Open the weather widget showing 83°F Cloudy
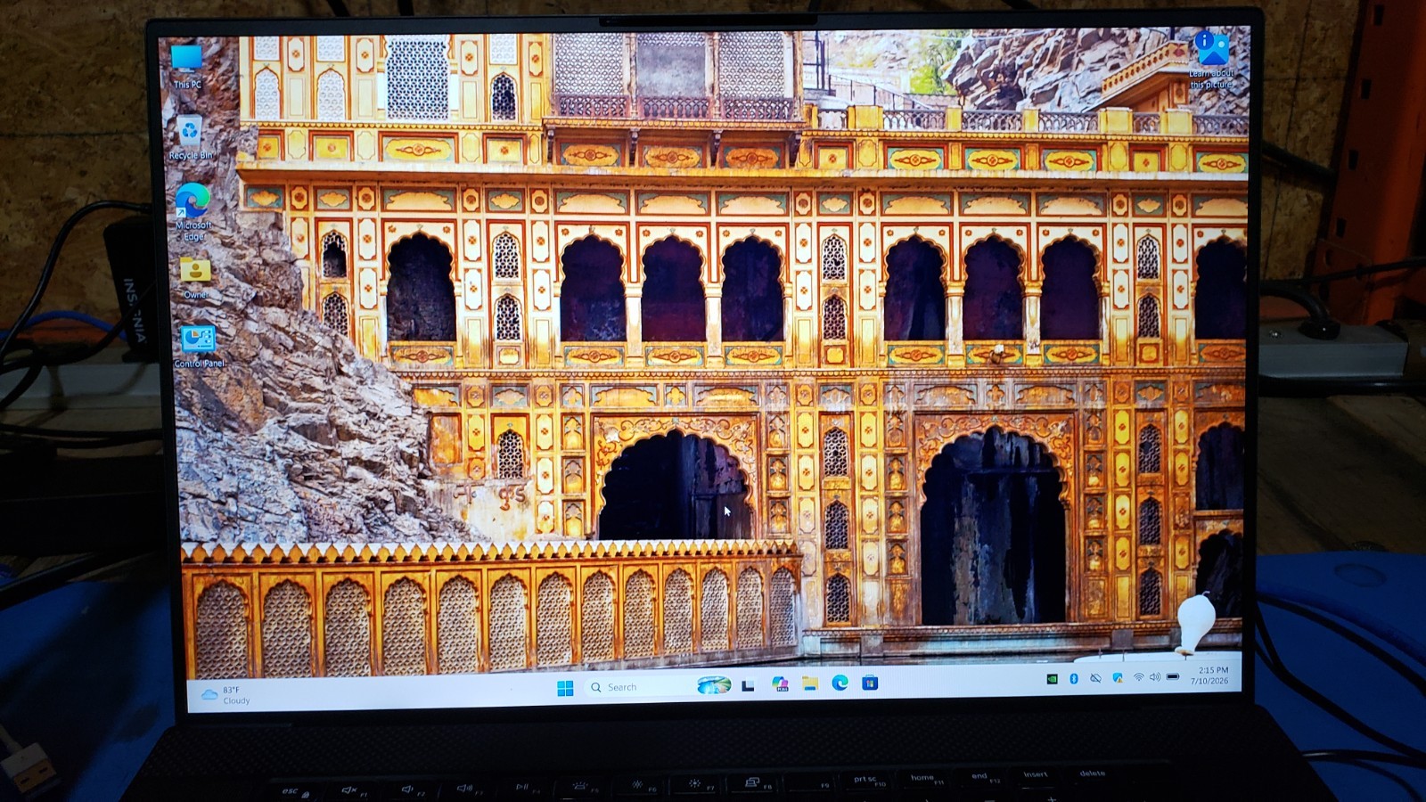The width and height of the screenshot is (1426, 802). (226, 695)
